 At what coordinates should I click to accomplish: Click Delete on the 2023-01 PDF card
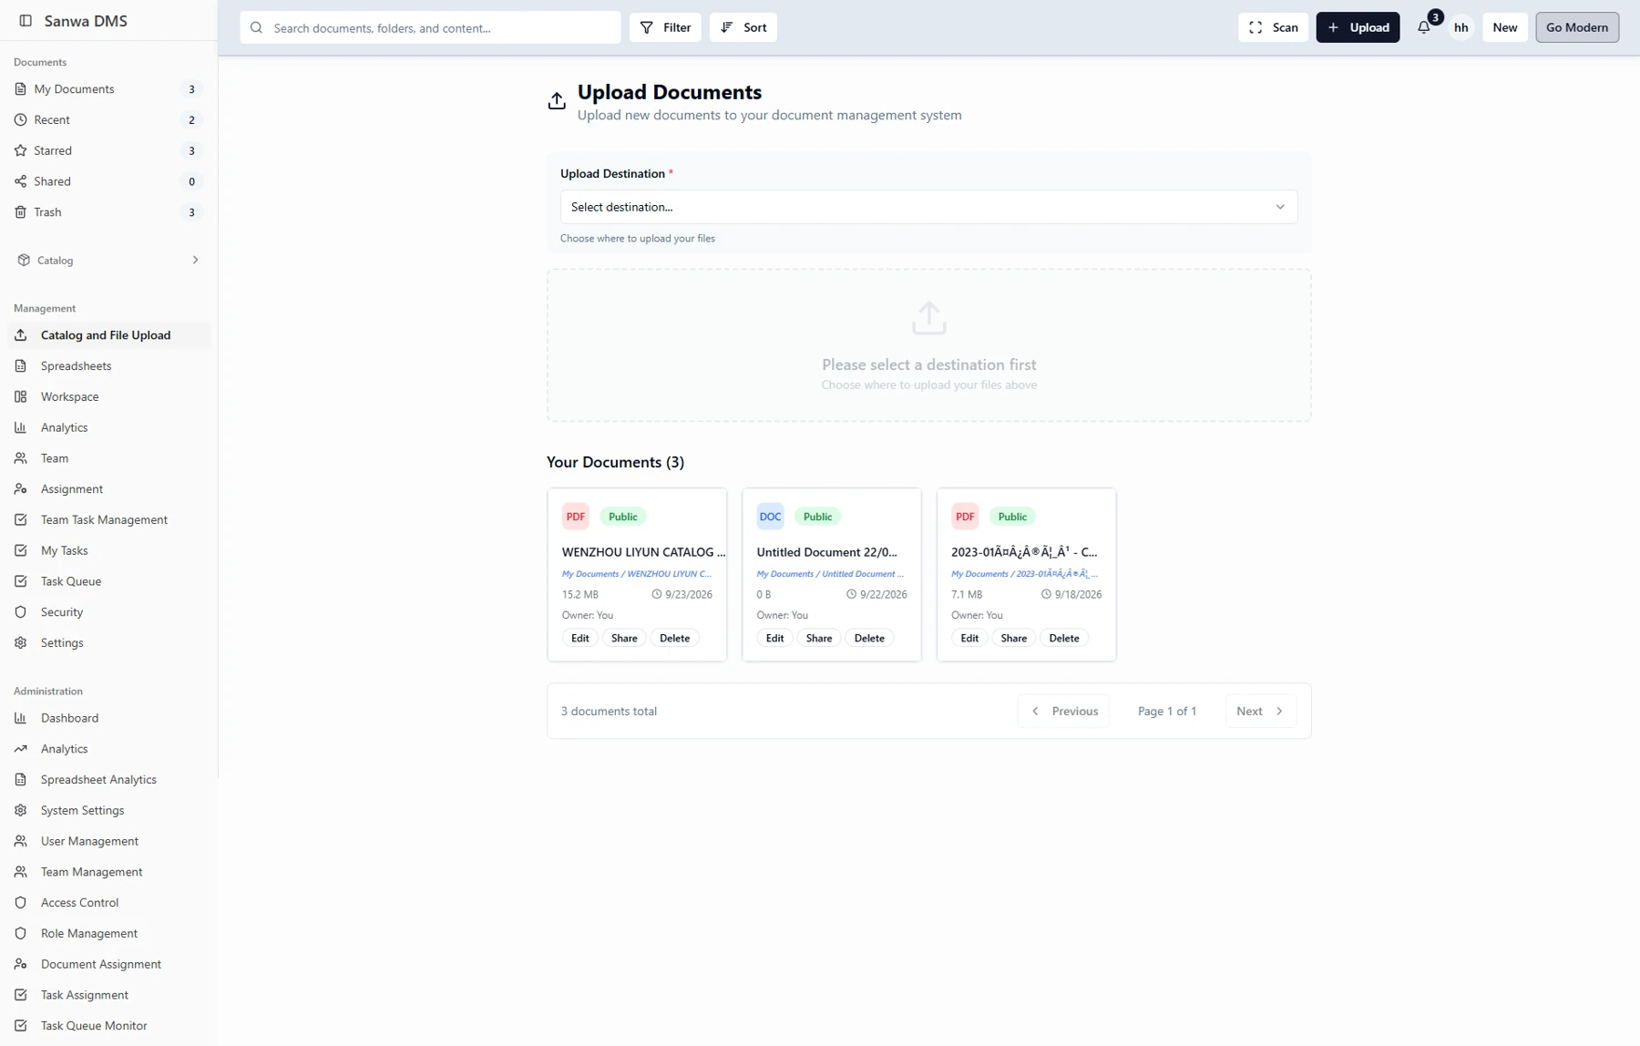click(1063, 638)
